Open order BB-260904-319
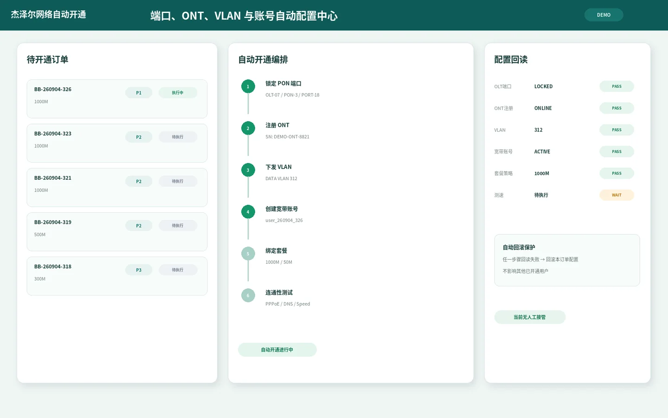This screenshot has width=668, height=418. coord(117,232)
